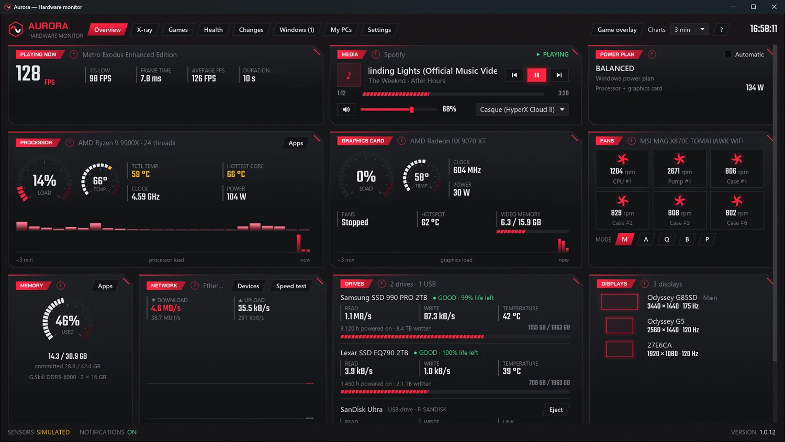Skip to the previous track
This screenshot has width=785, height=442.
pyautogui.click(x=514, y=75)
